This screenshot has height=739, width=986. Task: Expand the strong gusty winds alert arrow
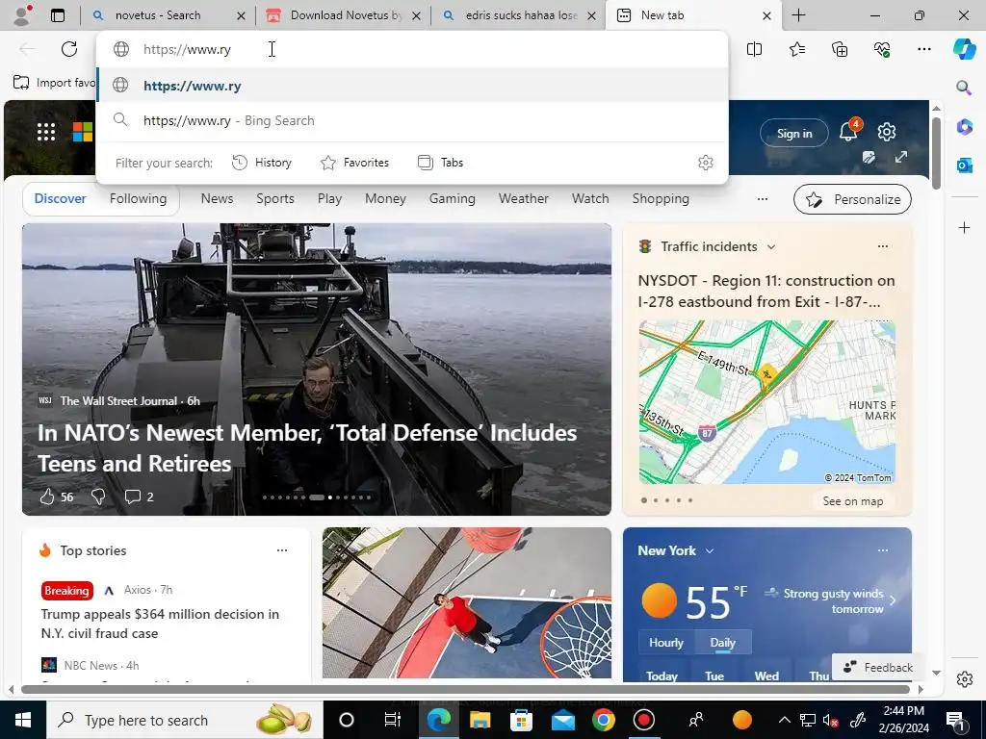pos(893,600)
